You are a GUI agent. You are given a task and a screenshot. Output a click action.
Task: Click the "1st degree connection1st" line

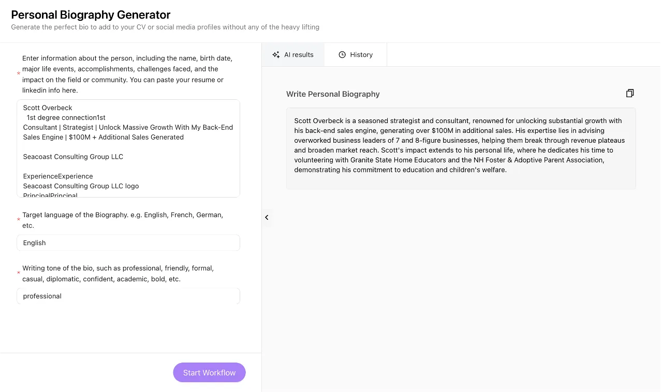pos(66,117)
